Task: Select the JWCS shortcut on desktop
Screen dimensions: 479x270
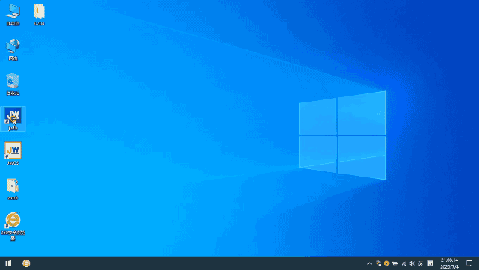Action: coord(13,153)
